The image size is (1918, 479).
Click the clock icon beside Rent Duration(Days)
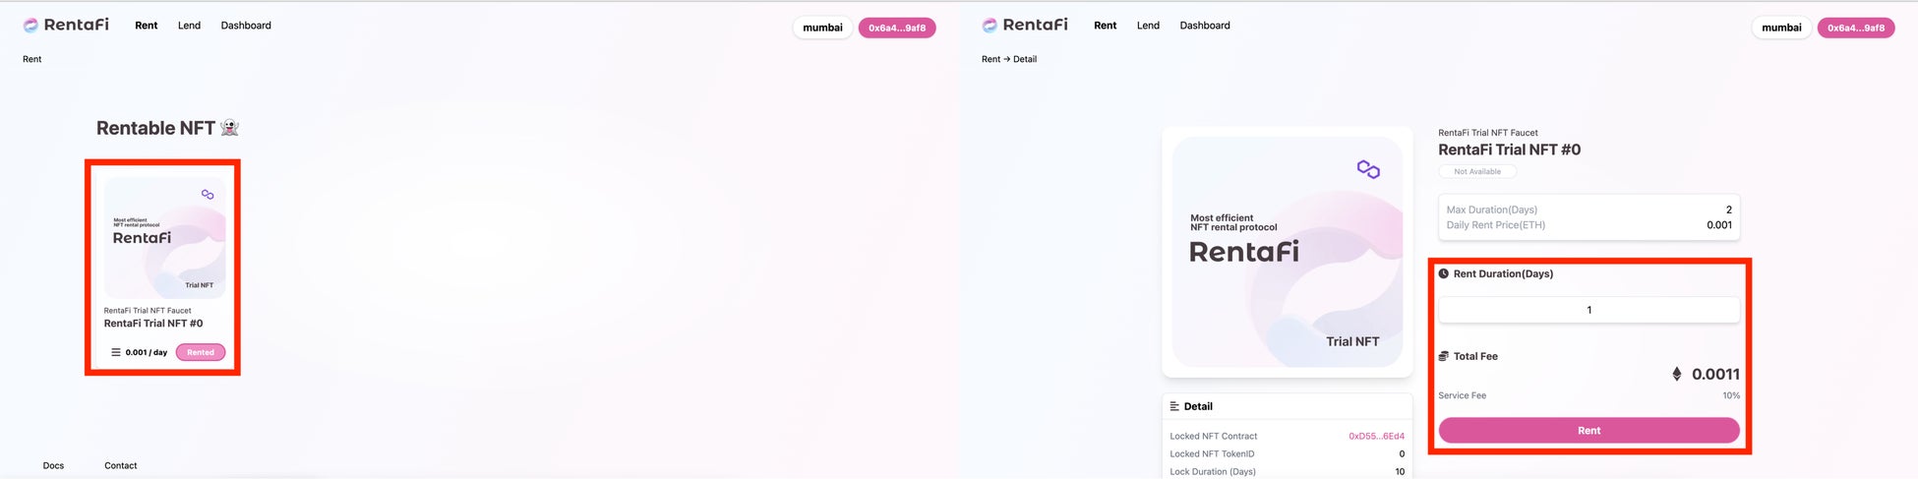[1444, 274]
